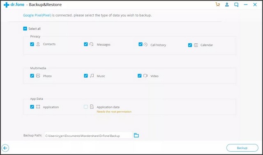Click the Backup Path text field
Viewport: 263px width, 155px height.
click(88, 135)
